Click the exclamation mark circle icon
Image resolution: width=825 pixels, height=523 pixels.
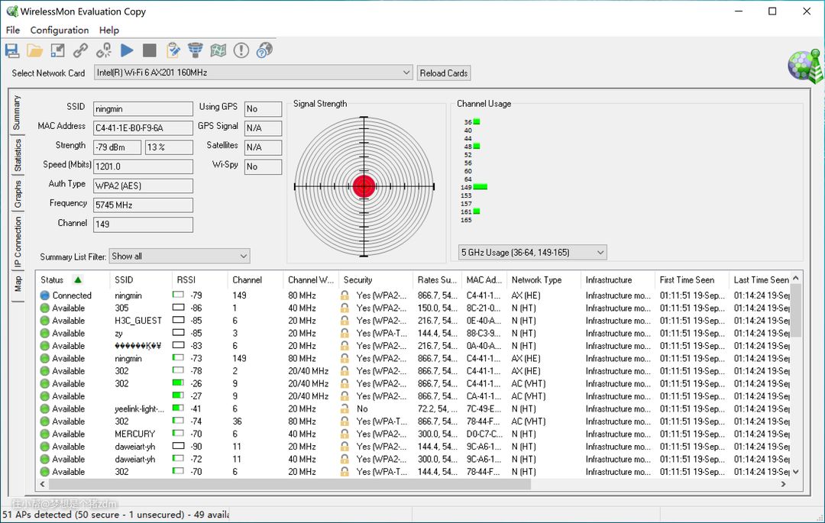pos(241,50)
